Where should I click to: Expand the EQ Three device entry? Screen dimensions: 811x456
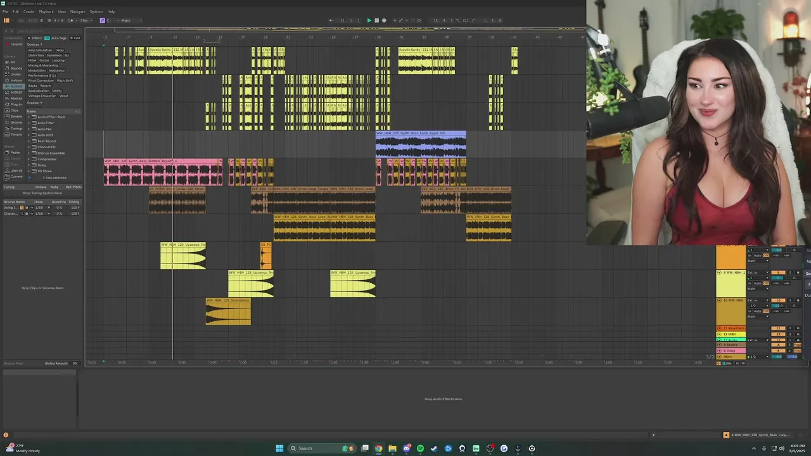29,171
